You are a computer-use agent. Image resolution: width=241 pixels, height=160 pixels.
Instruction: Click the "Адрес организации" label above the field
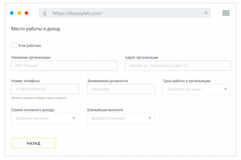tap(142, 57)
